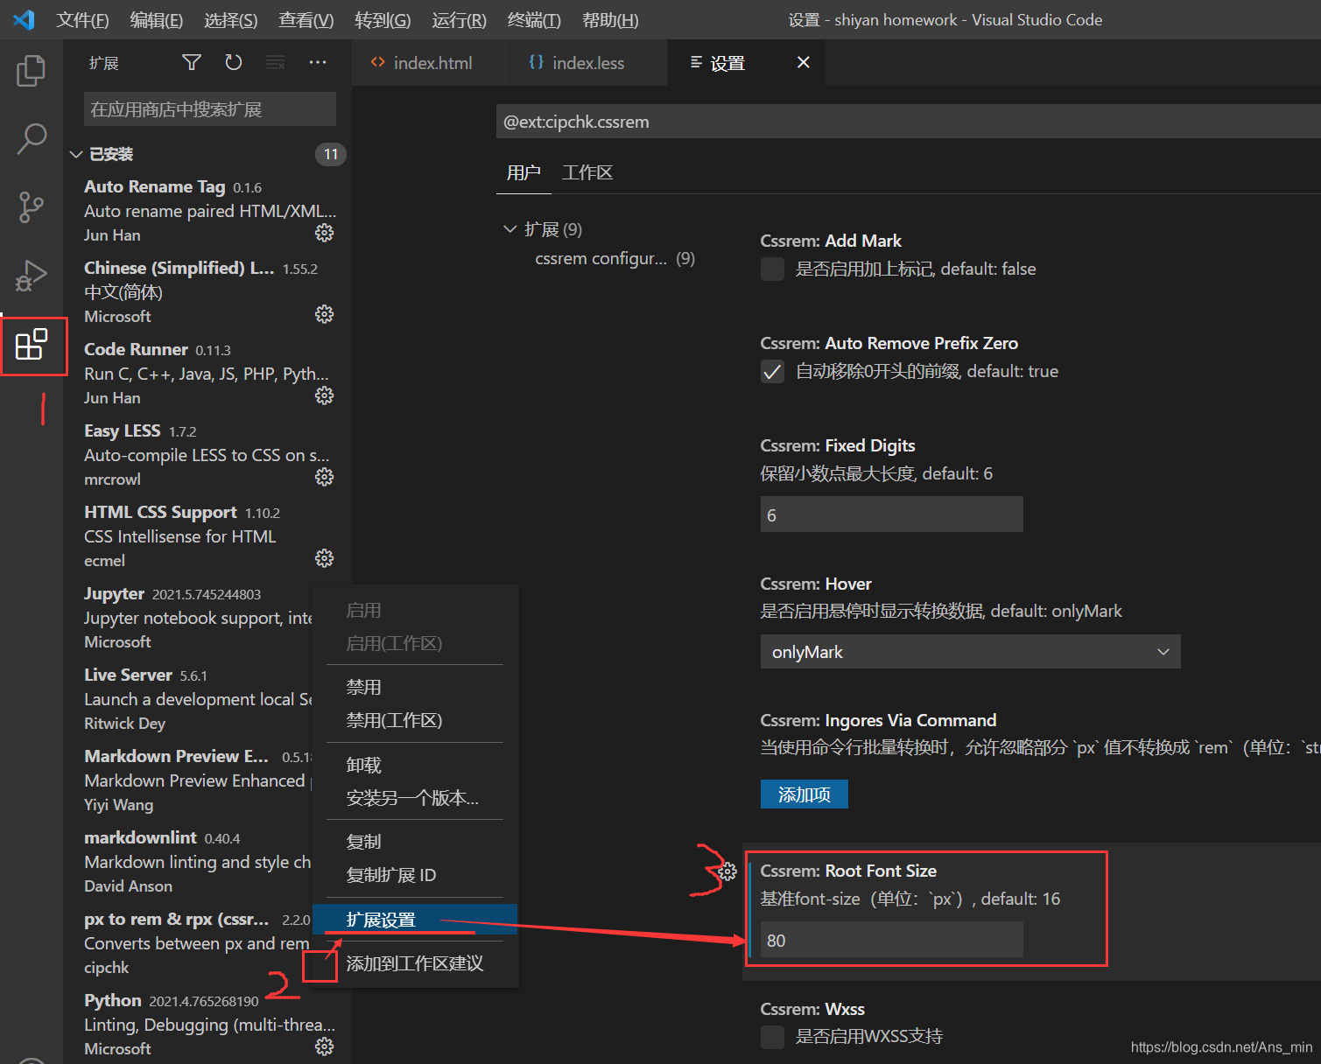Open the 查看(V) menu
This screenshot has height=1064, width=1321.
point(306,19)
